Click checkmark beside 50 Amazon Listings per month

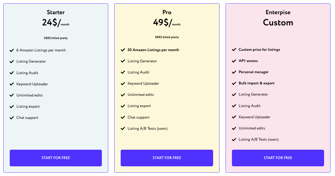[x=123, y=50]
